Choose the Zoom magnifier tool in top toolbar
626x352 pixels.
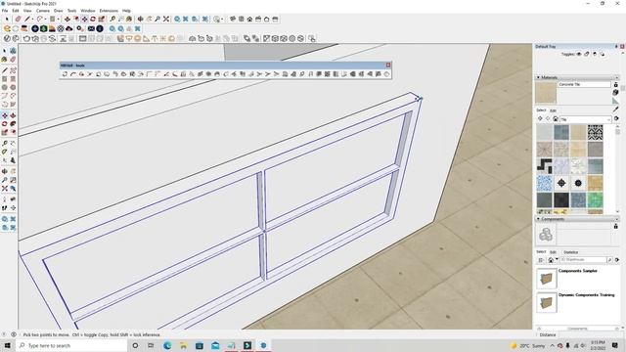point(157,19)
